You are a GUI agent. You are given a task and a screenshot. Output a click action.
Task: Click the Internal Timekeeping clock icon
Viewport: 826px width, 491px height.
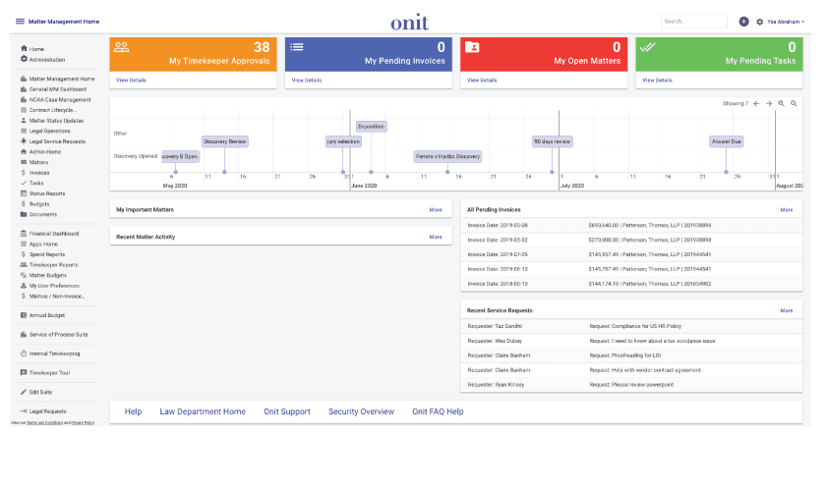(24, 354)
